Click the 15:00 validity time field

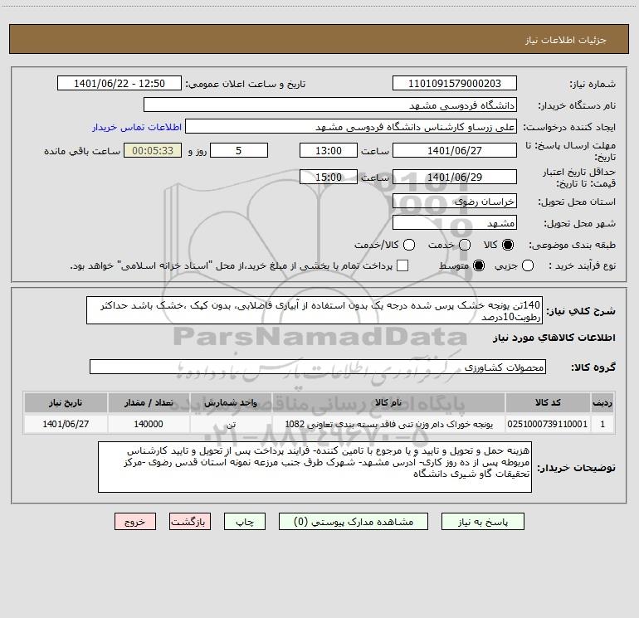click(x=329, y=177)
